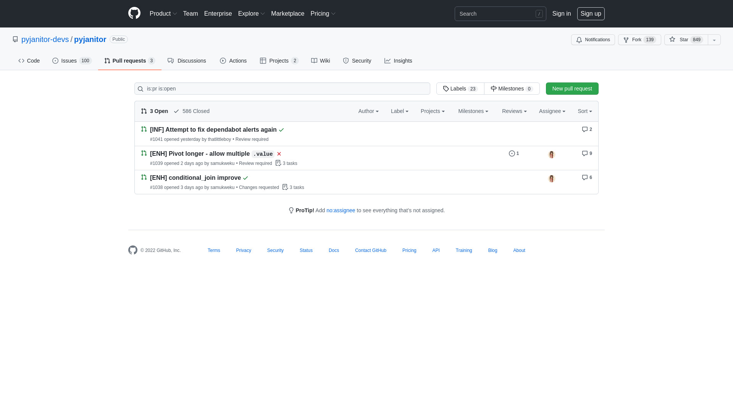This screenshot has width=733, height=397.
Task: Click the GitHub logo in header
Action: (134, 13)
